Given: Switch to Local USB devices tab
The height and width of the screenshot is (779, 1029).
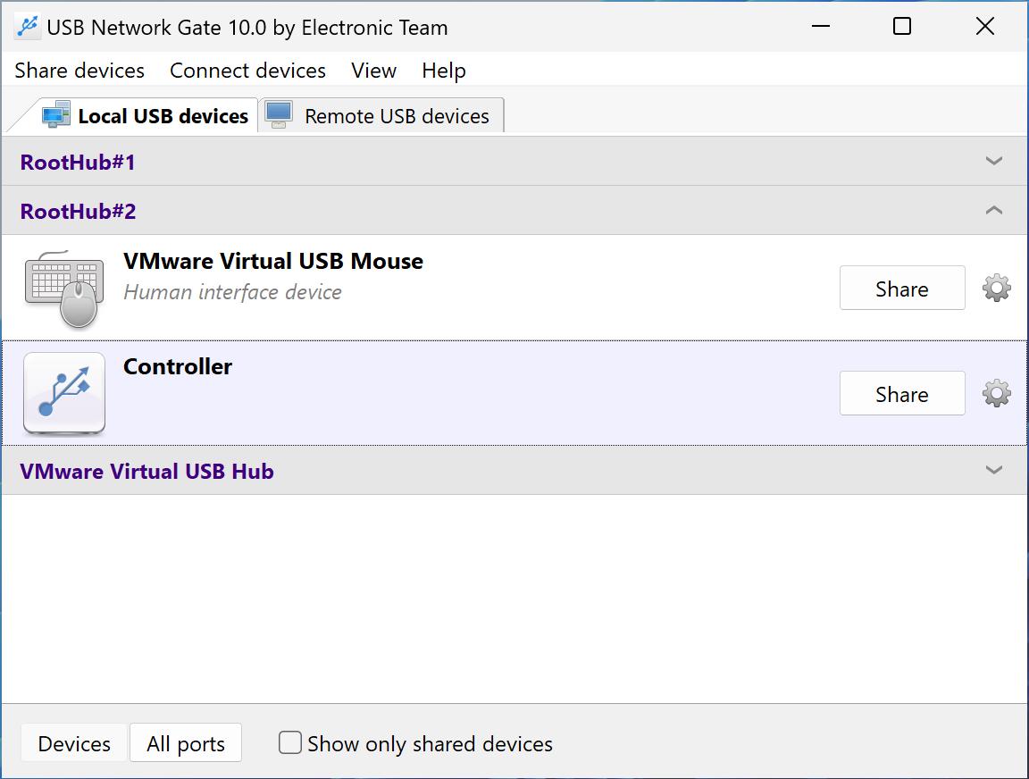Looking at the screenshot, I should click(145, 115).
